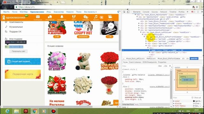The height and width of the screenshot is (114, 204).
Task: Open Chrome from taskbar
Action: tap(35, 111)
